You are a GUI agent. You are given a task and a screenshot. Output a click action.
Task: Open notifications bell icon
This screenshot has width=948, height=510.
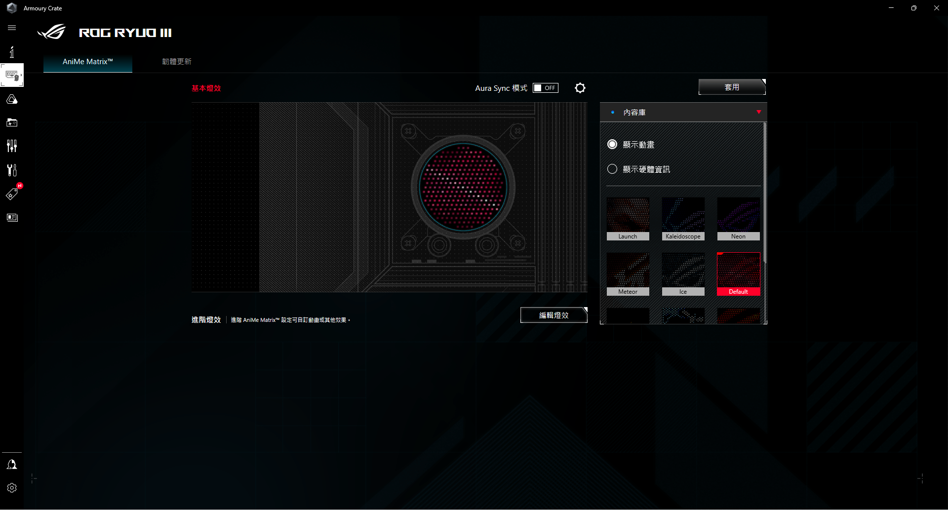click(x=12, y=465)
